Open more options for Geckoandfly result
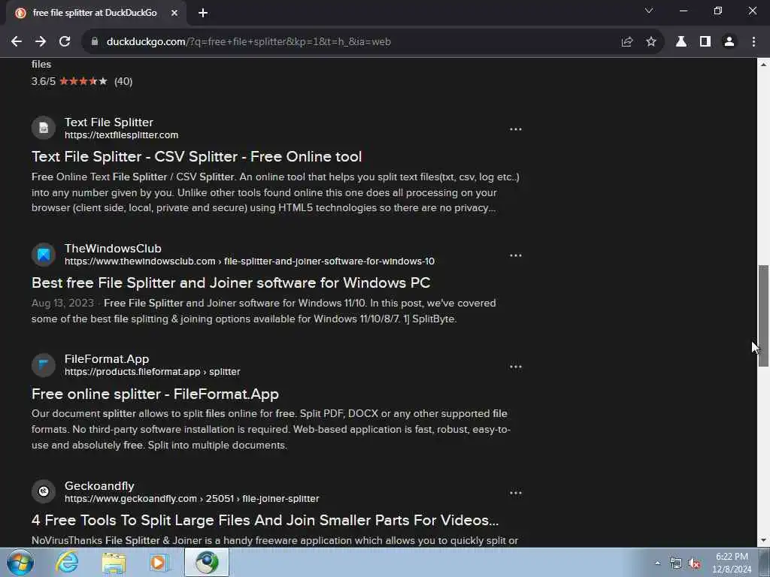Screen dimensions: 770x577 [516, 493]
